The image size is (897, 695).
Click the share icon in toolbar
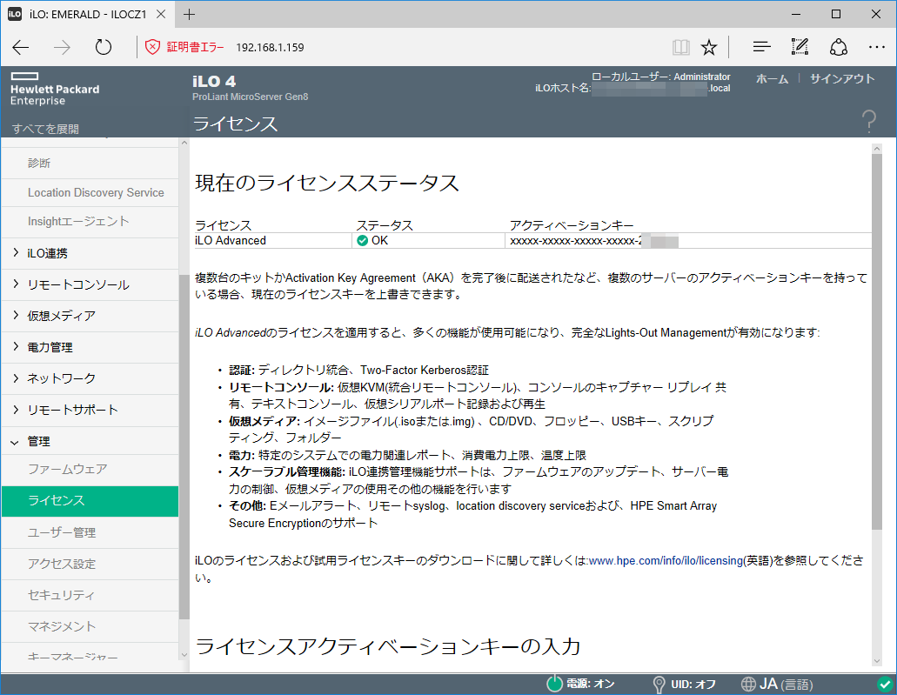tap(838, 47)
